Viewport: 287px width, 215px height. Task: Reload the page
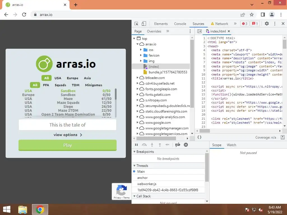tap(24, 15)
